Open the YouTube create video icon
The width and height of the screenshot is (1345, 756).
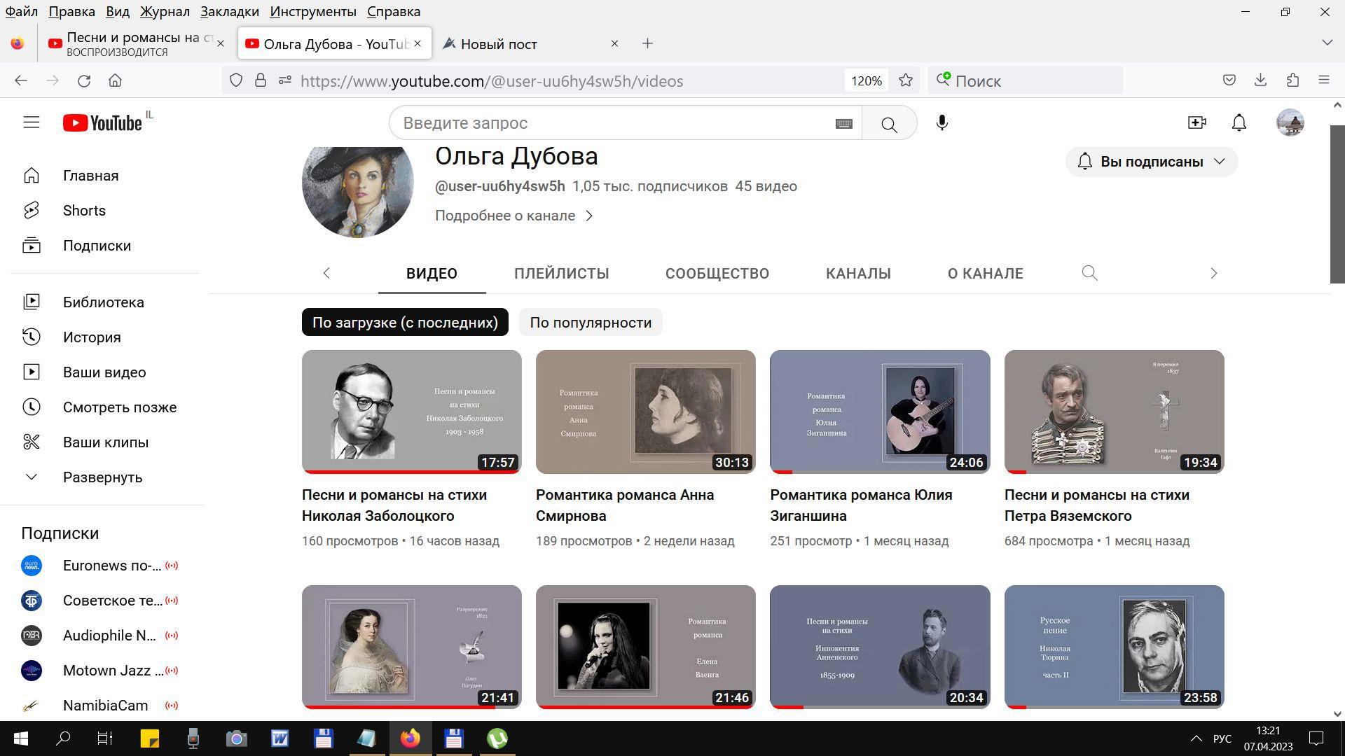tap(1196, 122)
